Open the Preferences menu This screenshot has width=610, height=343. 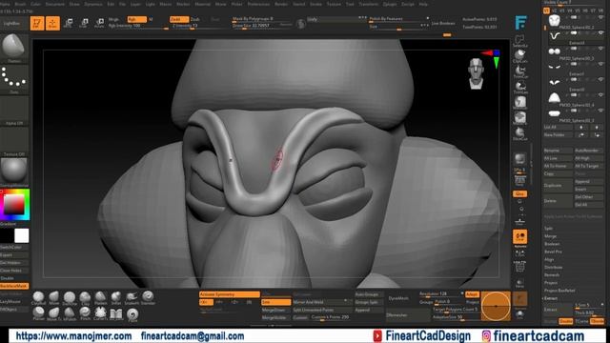[258, 4]
